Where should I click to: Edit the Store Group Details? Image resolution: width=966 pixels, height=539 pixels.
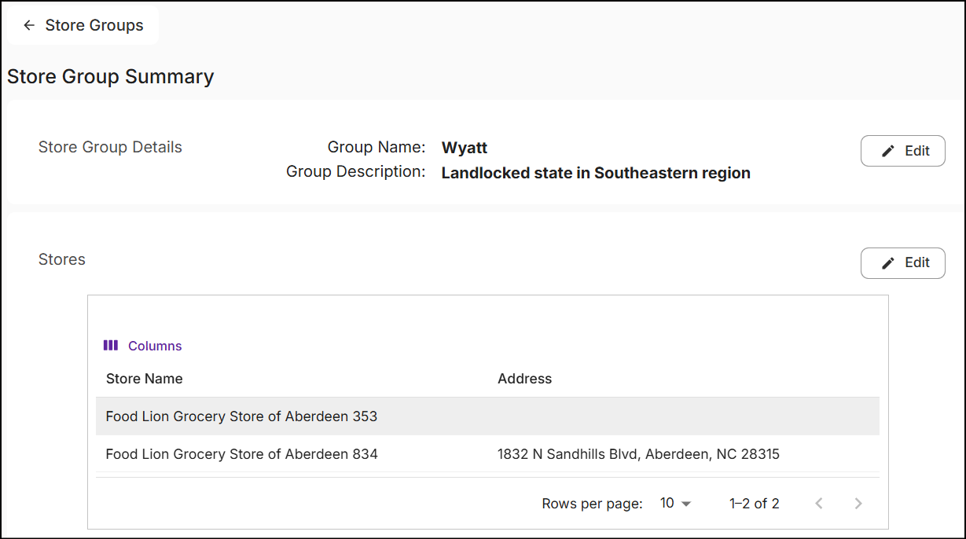point(902,151)
